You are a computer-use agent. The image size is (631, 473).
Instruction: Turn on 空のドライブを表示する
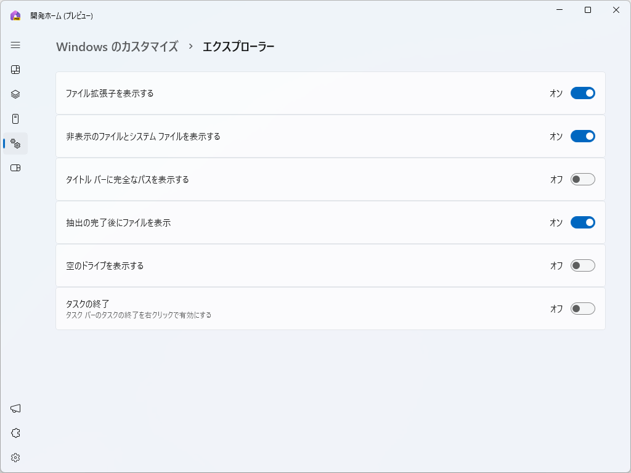(583, 265)
